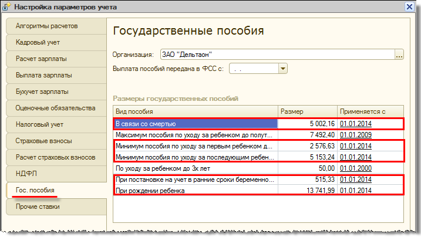
Task: Open the Оценочные обязательства tab
Action: coord(56,108)
